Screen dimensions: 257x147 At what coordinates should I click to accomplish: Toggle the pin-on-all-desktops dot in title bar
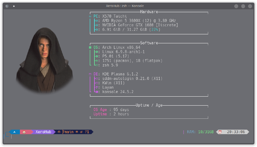click(14, 6)
